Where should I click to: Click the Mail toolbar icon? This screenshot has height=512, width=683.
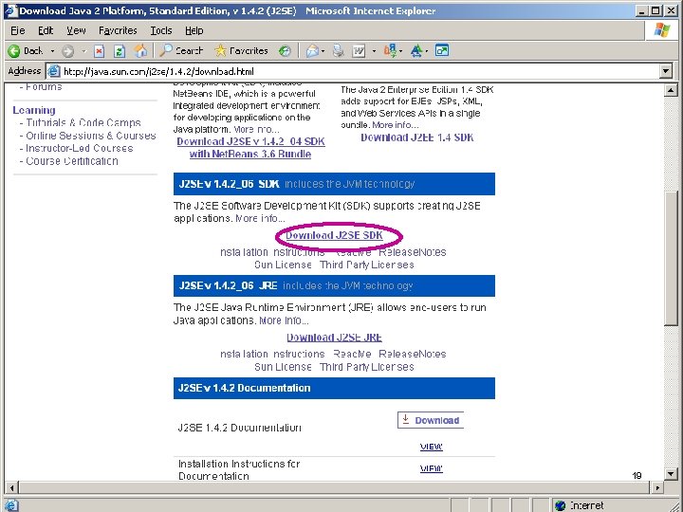tap(312, 51)
